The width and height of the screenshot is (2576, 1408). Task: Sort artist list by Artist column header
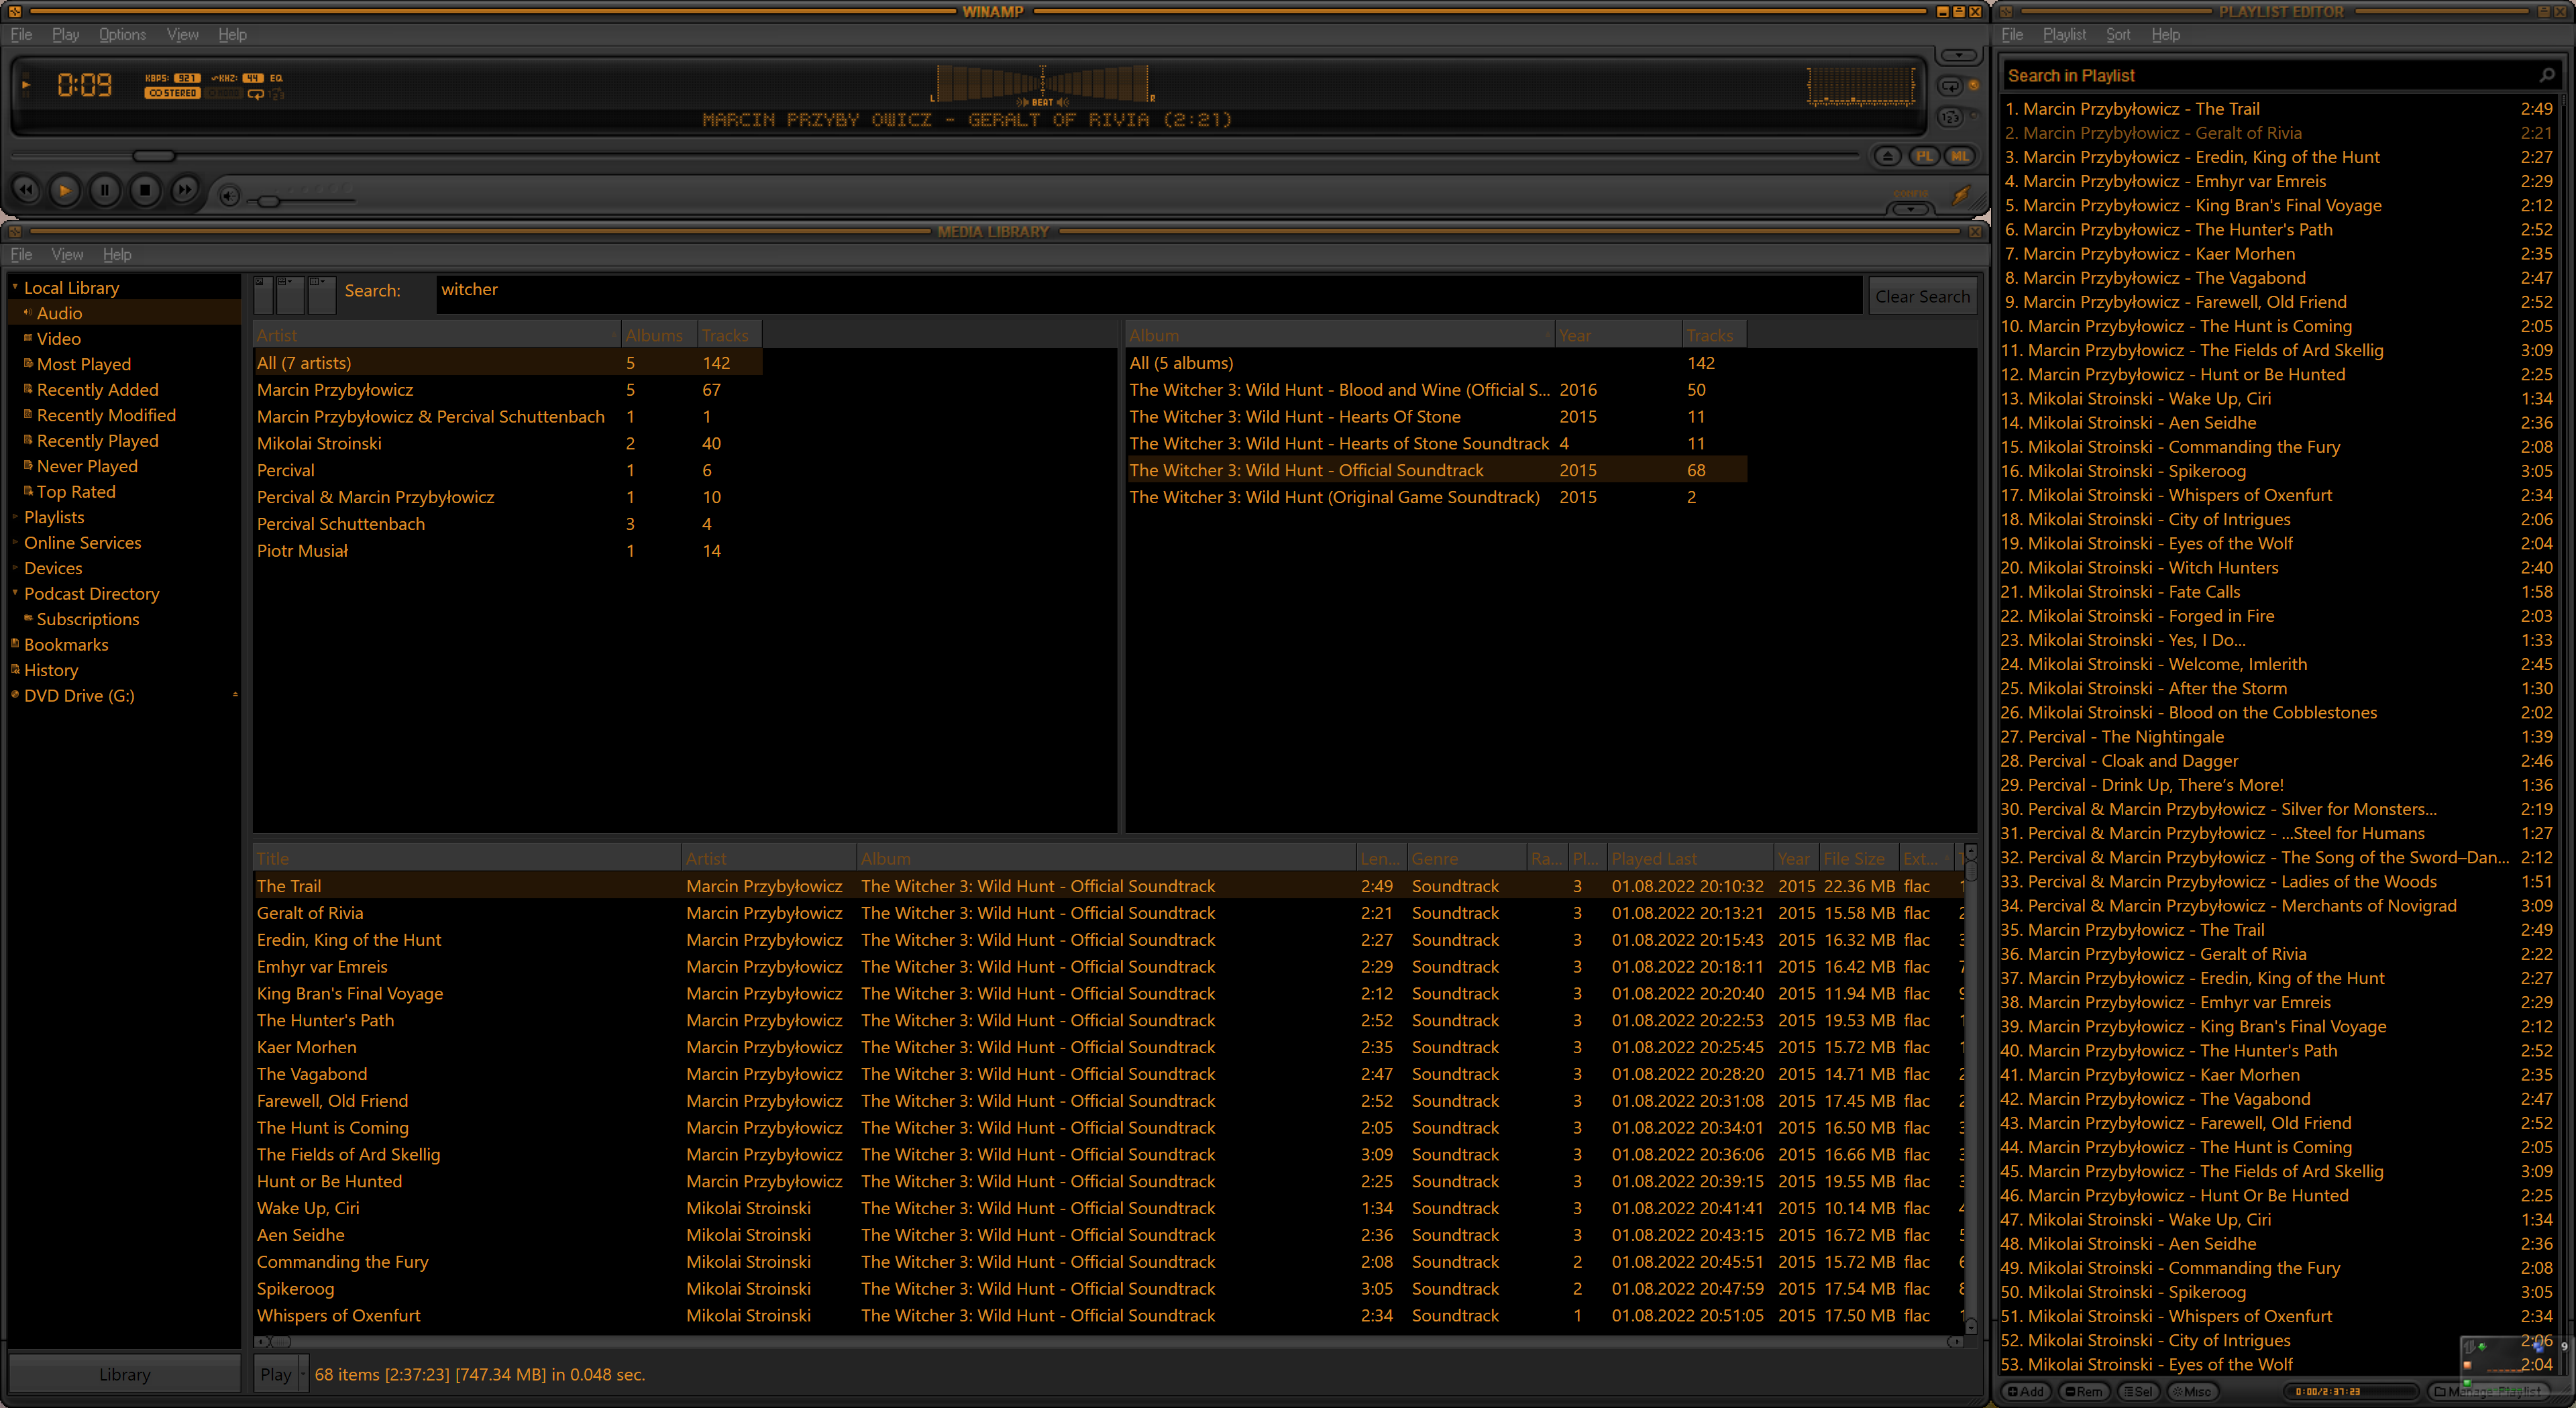(x=436, y=335)
